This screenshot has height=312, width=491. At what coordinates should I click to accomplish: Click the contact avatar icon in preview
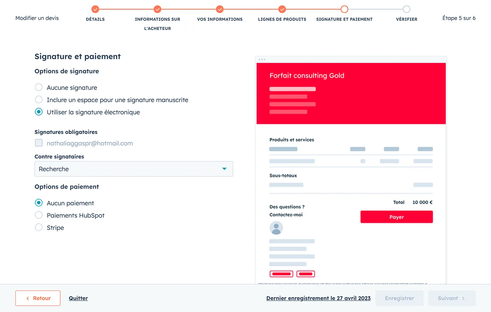[x=276, y=228]
